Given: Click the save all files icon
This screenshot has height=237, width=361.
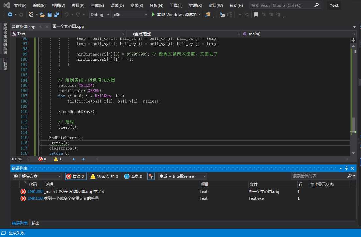Looking at the screenshot, I should pos(57,14).
